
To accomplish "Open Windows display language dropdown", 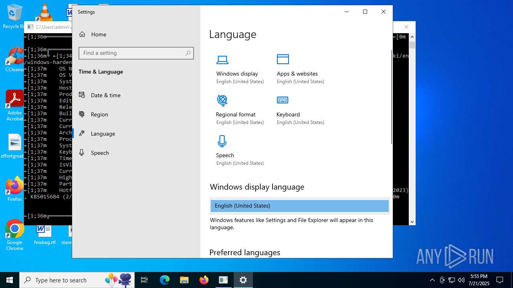I will pyautogui.click(x=300, y=206).
